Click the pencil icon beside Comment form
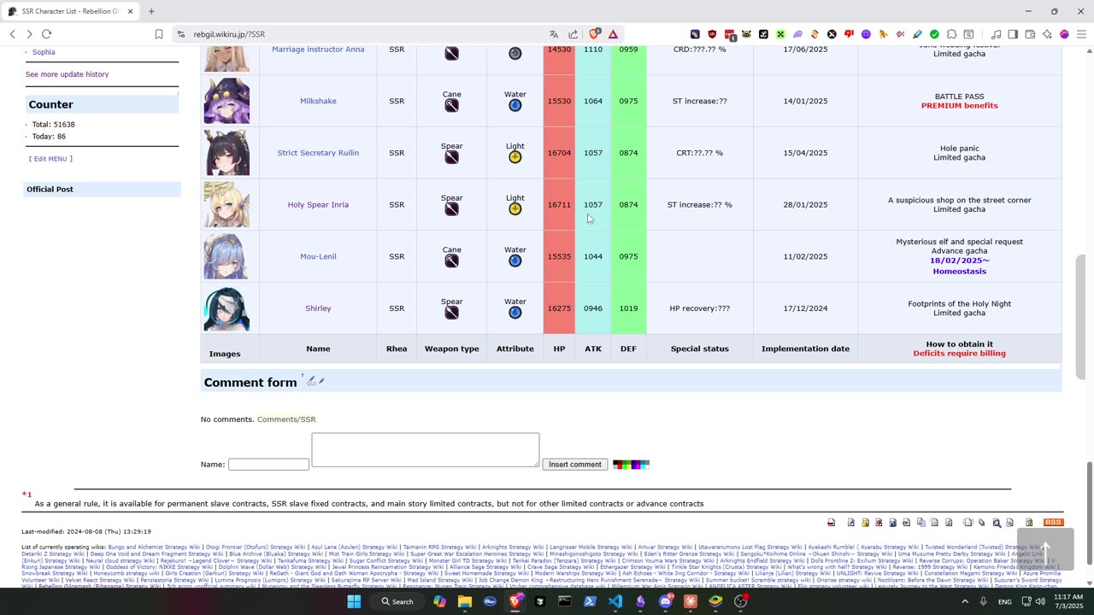This screenshot has width=1094, height=615. (321, 381)
